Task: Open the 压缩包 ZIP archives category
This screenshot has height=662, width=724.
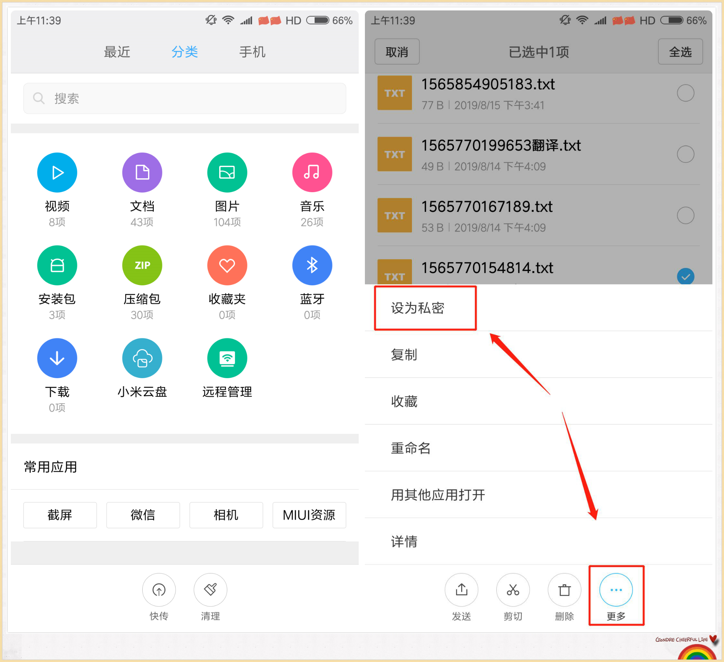Action: coord(142,265)
